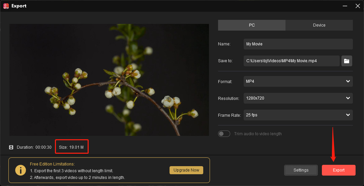Click the info icon in Free Edition notice
Viewport: 364px width, 186px height.
21,170
